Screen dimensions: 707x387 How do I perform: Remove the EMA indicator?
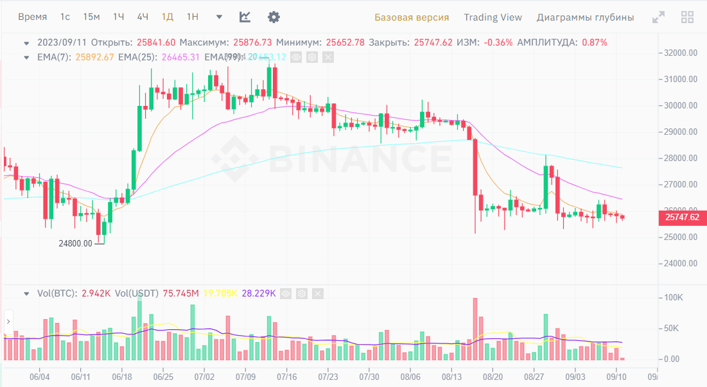click(x=327, y=57)
